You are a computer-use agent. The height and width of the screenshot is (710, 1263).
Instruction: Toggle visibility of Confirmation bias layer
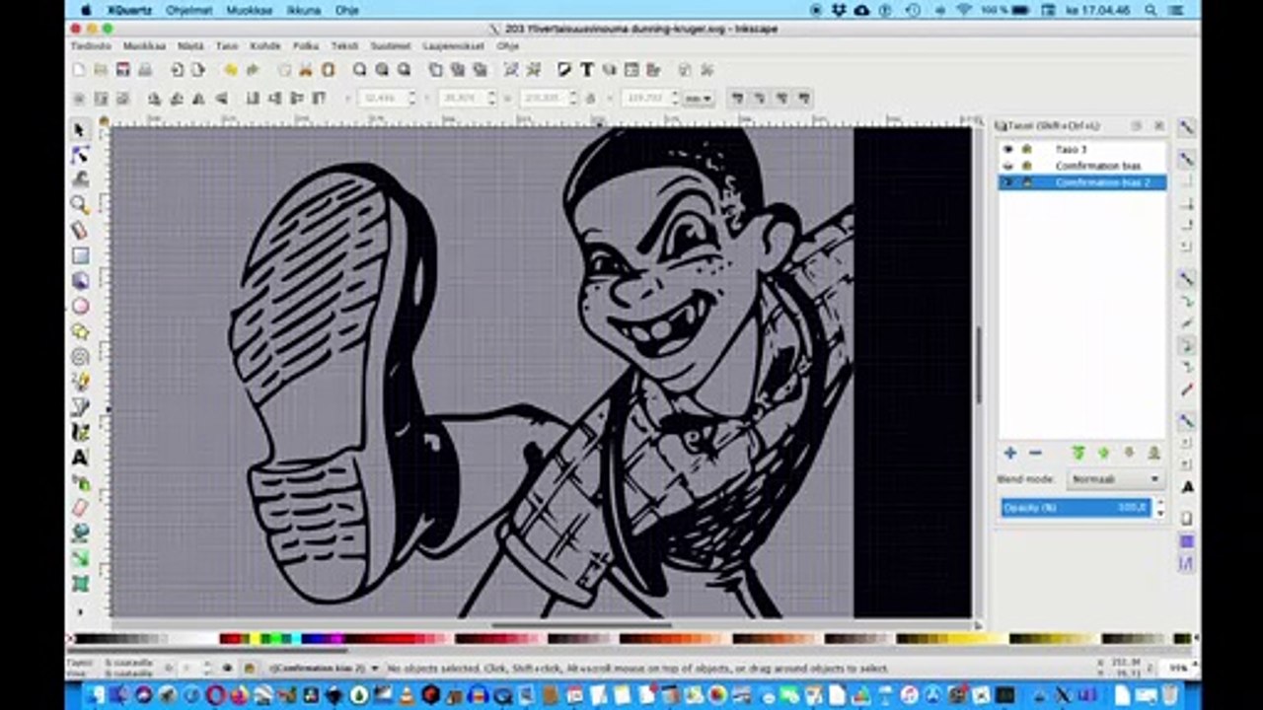(1007, 166)
